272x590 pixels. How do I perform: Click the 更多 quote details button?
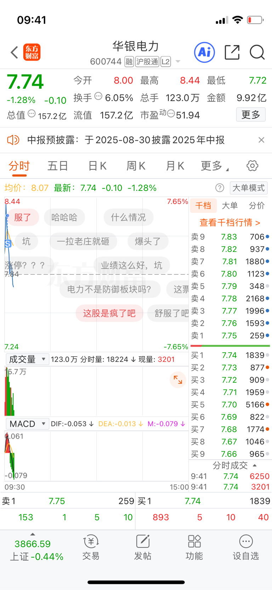251,115
